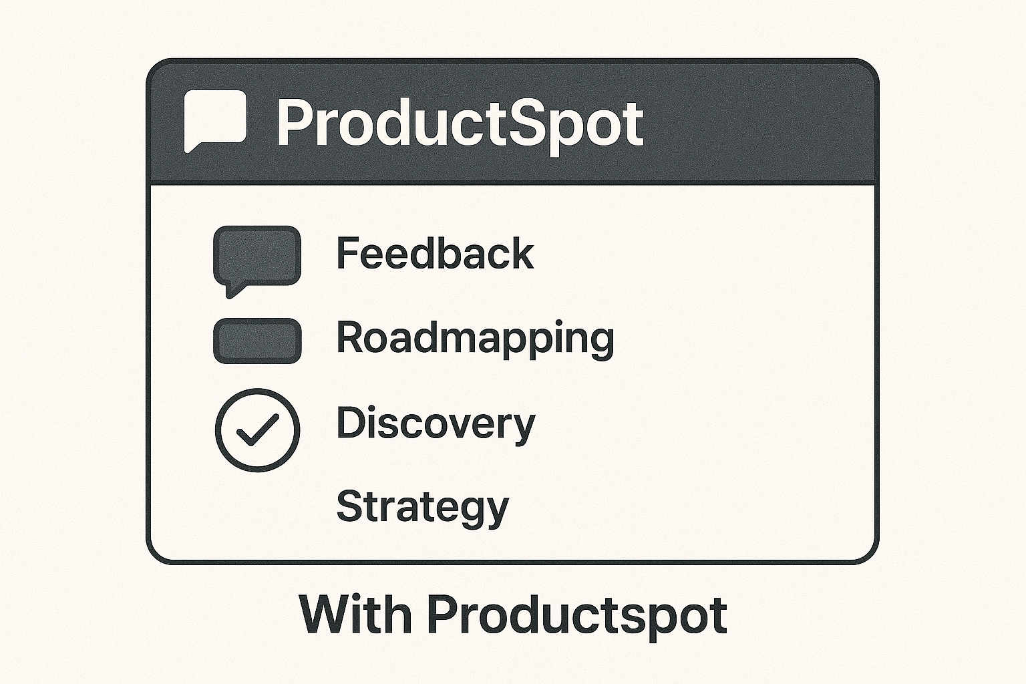Click the pointed tail of Feedback bubble icon
1026x684 pixels.
coord(232,291)
